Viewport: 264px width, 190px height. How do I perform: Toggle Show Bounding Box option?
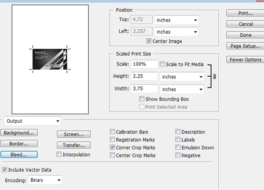142,99
